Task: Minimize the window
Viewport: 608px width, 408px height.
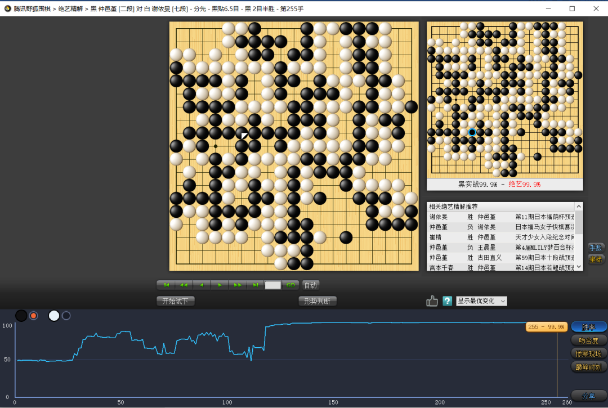Action: 548,8
